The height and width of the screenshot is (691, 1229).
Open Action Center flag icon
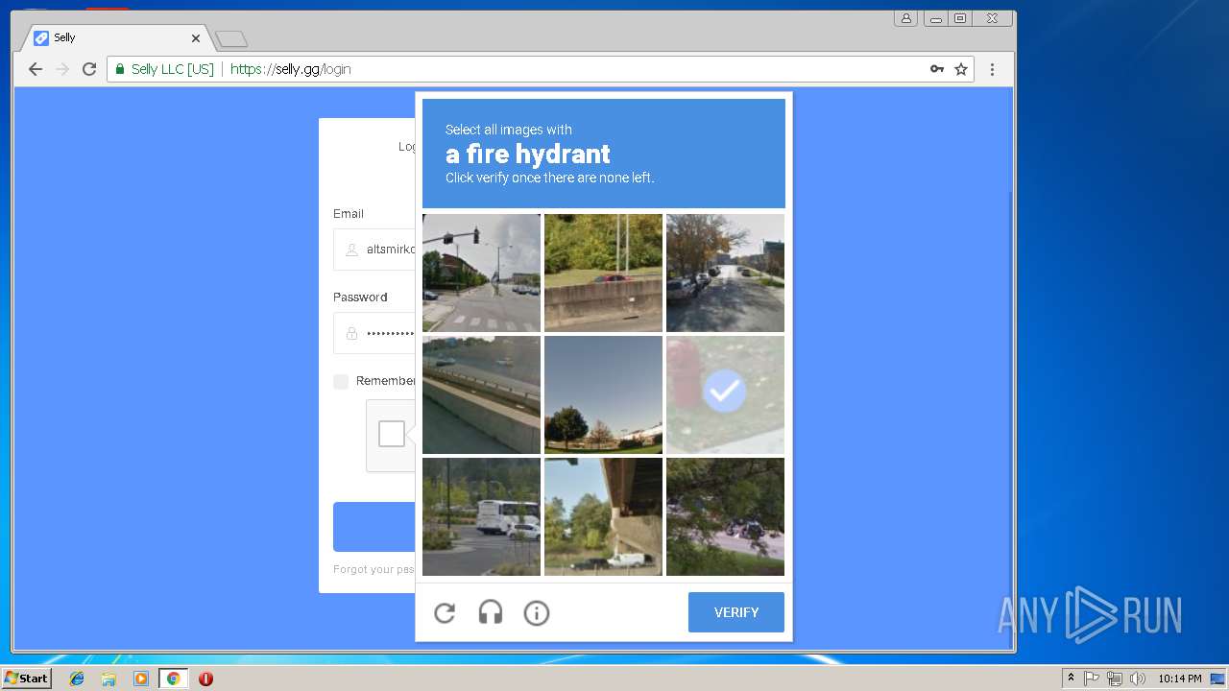pos(1092,679)
